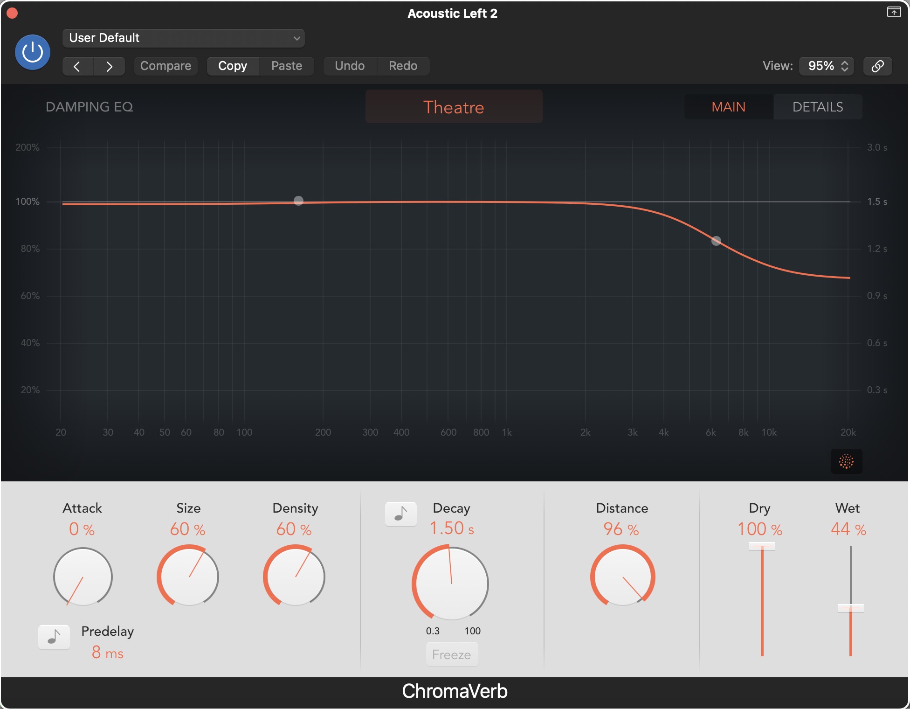Image resolution: width=910 pixels, height=709 pixels.
Task: Close the plug-in window red button
Action: 12,13
